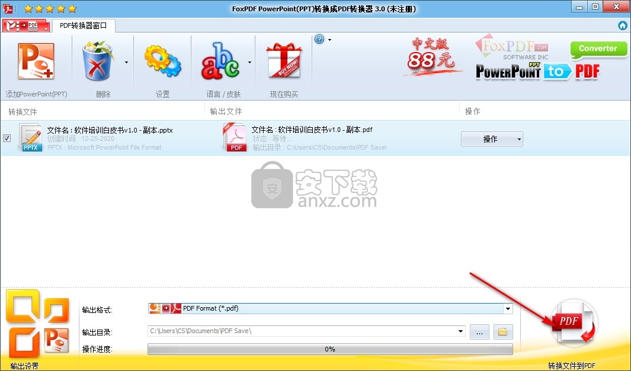The width and height of the screenshot is (631, 371).
Task: Open the application menu button at top left
Action: (x=25, y=26)
